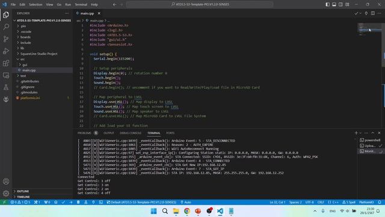This screenshot has width=385, height=217.
Task: Click PlatformIO Serial Monitor plug icon
Action: (93, 203)
